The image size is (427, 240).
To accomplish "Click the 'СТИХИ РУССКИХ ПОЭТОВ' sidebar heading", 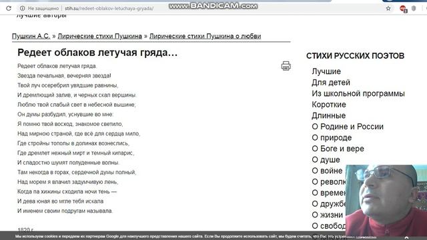I will (x=355, y=56).
